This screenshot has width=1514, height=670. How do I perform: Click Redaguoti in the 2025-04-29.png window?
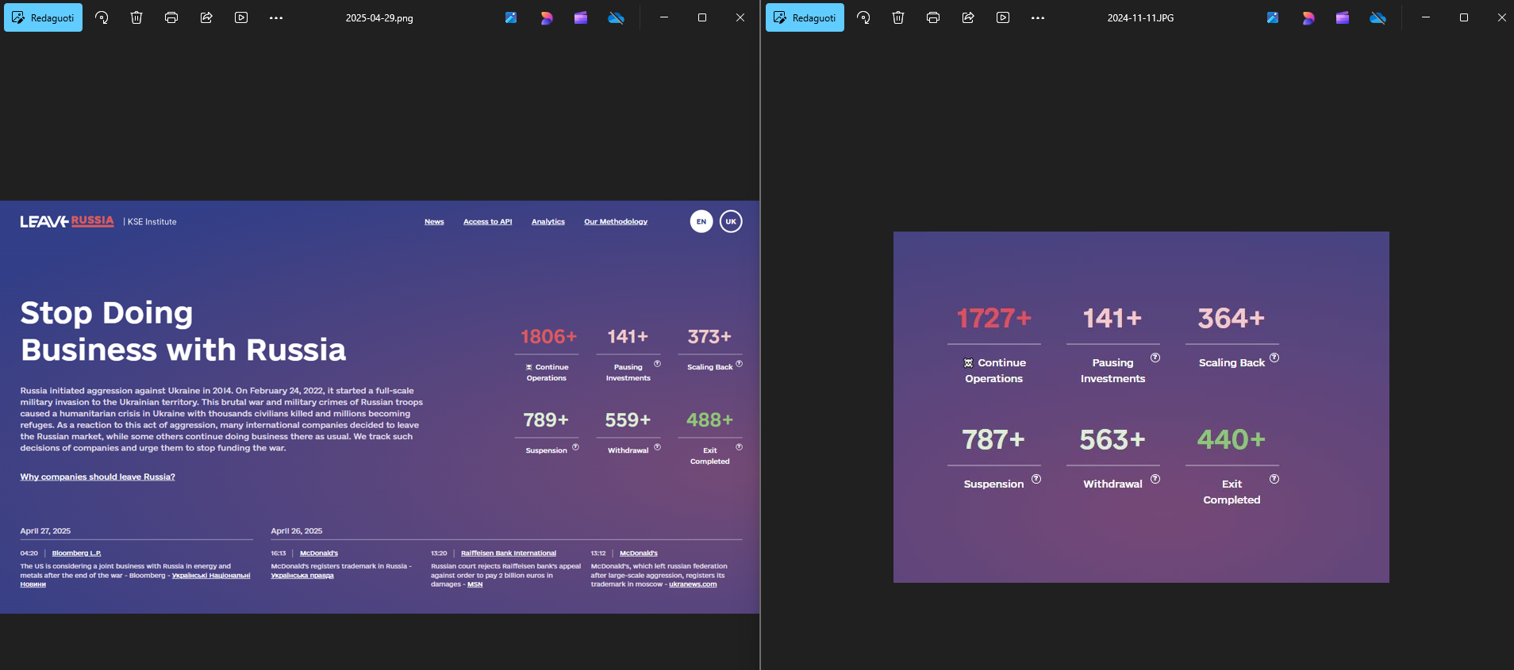(x=43, y=17)
